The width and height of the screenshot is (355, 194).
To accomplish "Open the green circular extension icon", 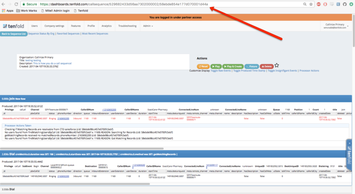I will click(x=351, y=4).
